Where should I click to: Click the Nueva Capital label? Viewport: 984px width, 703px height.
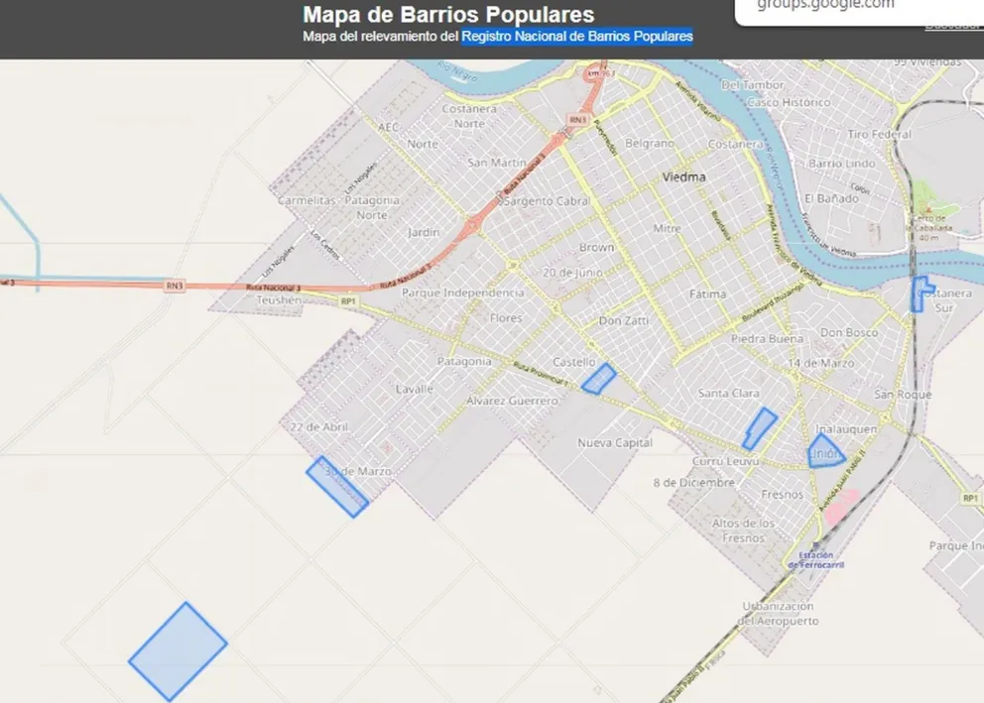click(x=615, y=443)
